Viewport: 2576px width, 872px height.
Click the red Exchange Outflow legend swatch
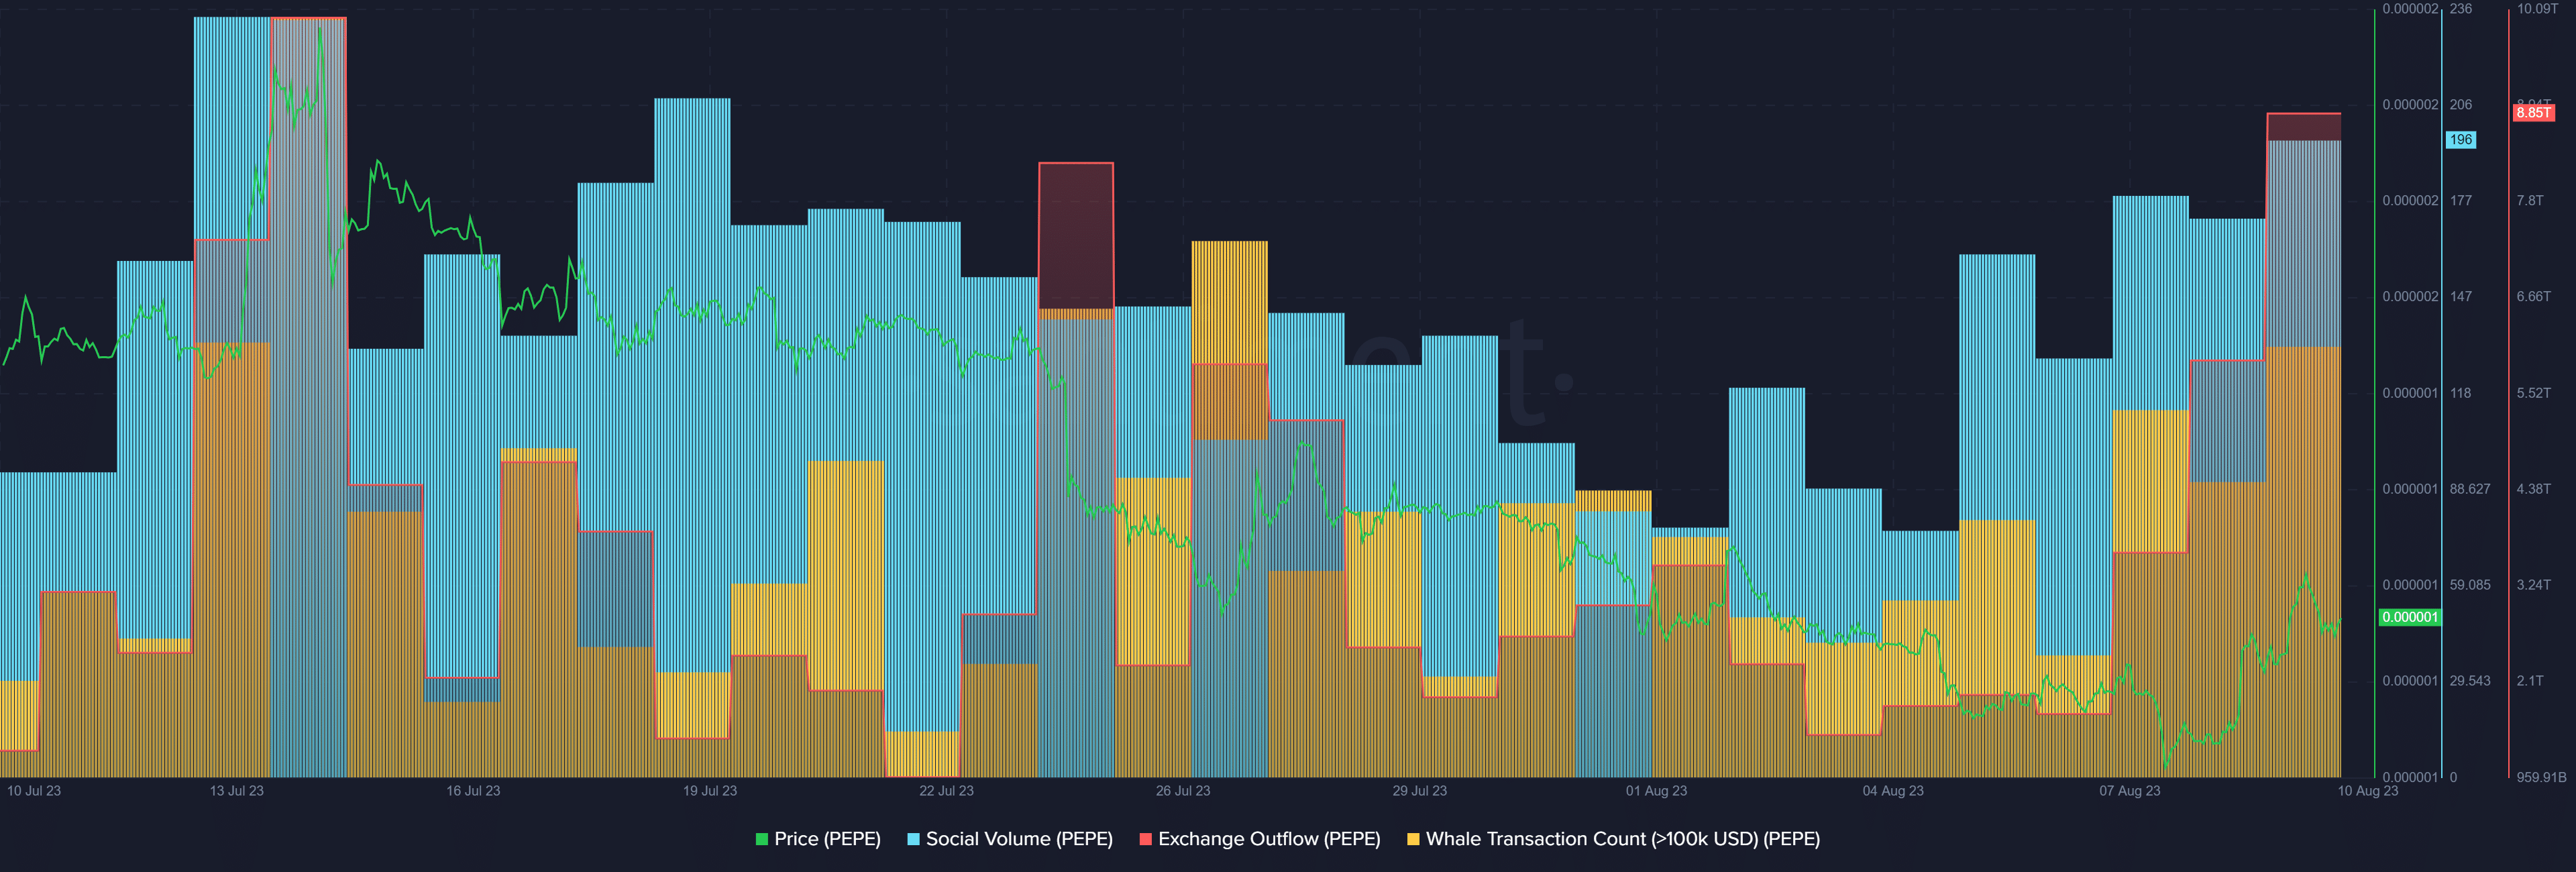1146,840
